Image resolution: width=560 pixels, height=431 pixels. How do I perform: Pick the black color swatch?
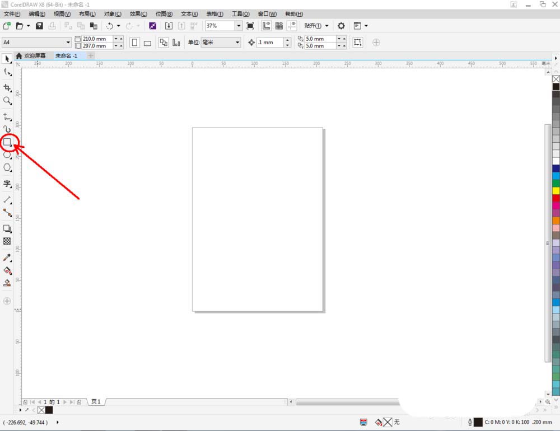(x=556, y=87)
